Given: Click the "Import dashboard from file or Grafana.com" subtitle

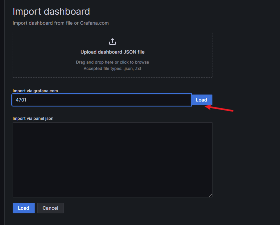Looking at the screenshot, I should click(x=61, y=23).
